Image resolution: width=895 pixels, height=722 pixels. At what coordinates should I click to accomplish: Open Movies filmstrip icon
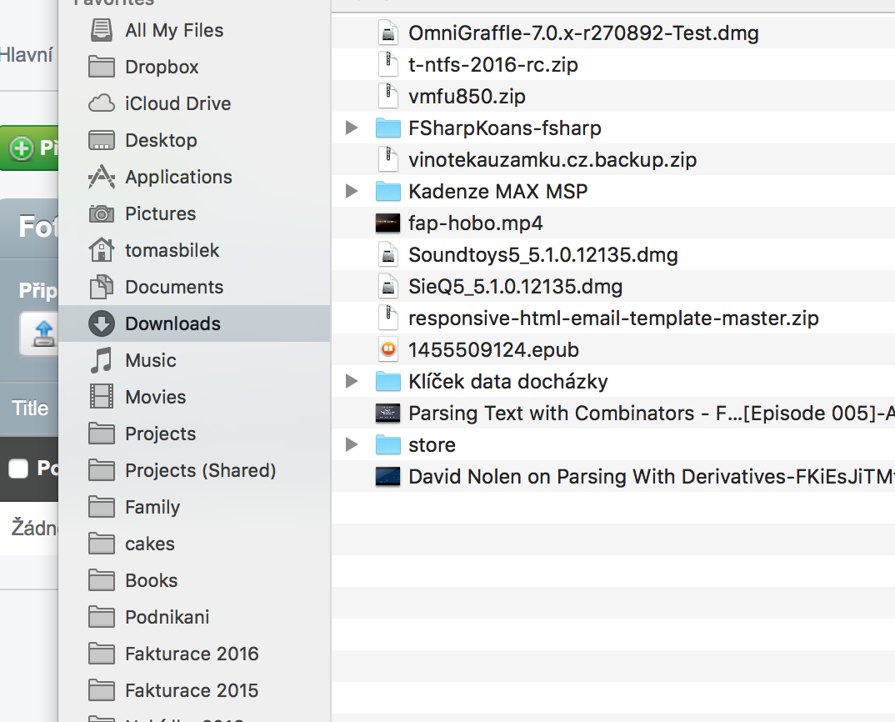click(x=102, y=397)
